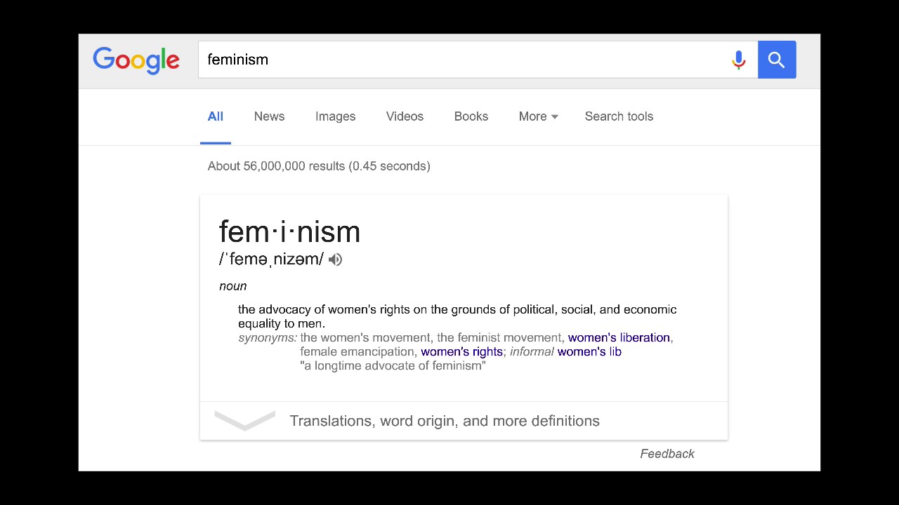The height and width of the screenshot is (505, 899).
Task: Start voice search with the microphone icon
Action: coord(738,60)
